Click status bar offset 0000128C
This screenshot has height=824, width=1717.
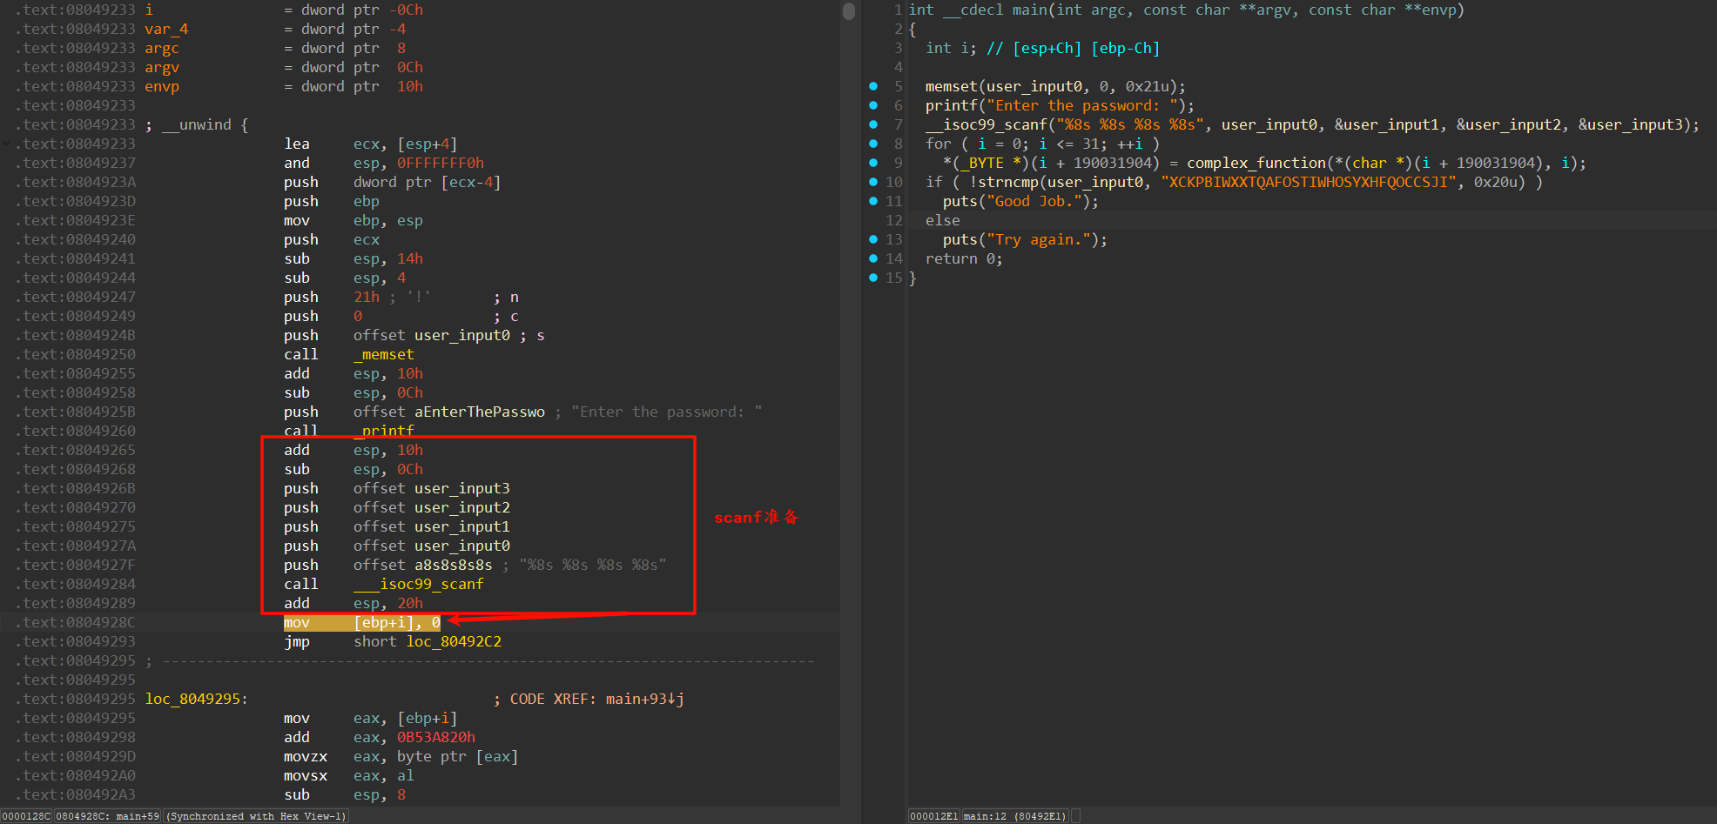27,816
